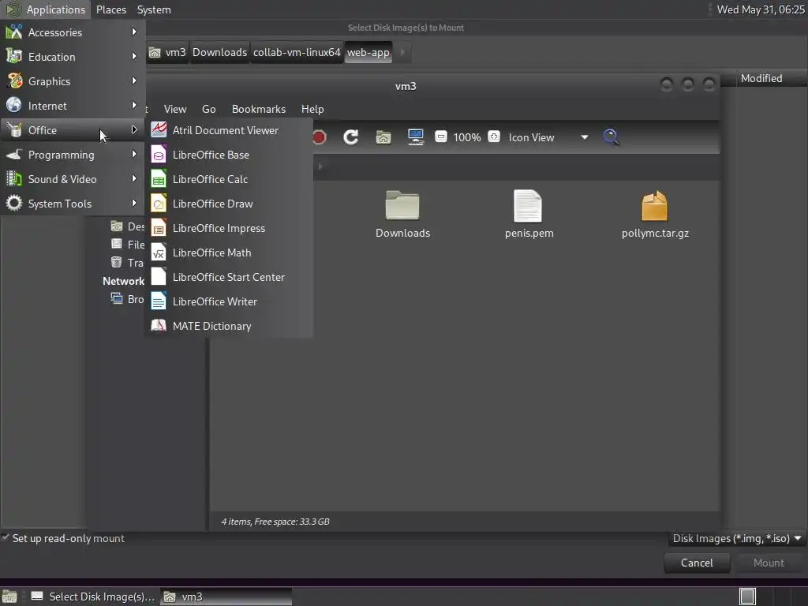808x606 pixels.
Task: Click the Internet globe icon
Action: 14,105
